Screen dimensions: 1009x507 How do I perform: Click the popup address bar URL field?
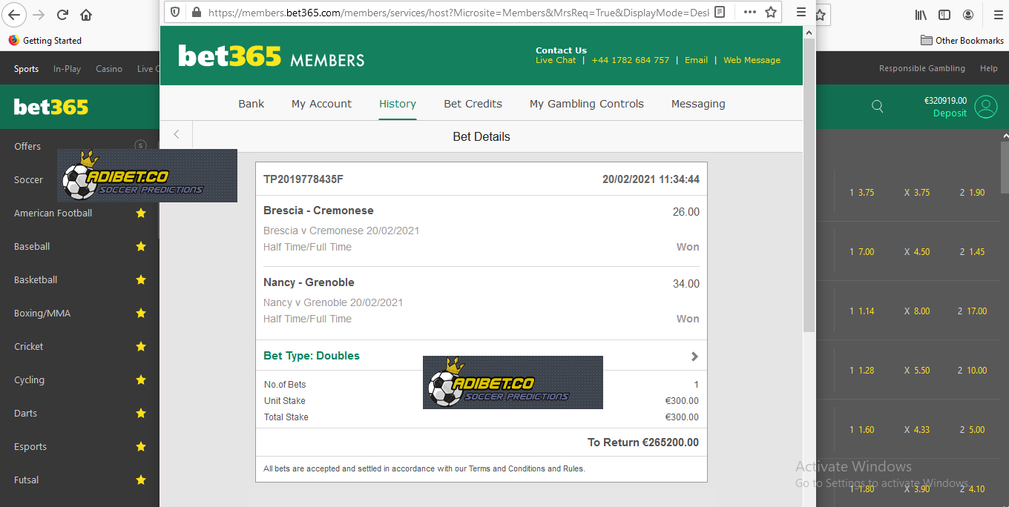458,12
